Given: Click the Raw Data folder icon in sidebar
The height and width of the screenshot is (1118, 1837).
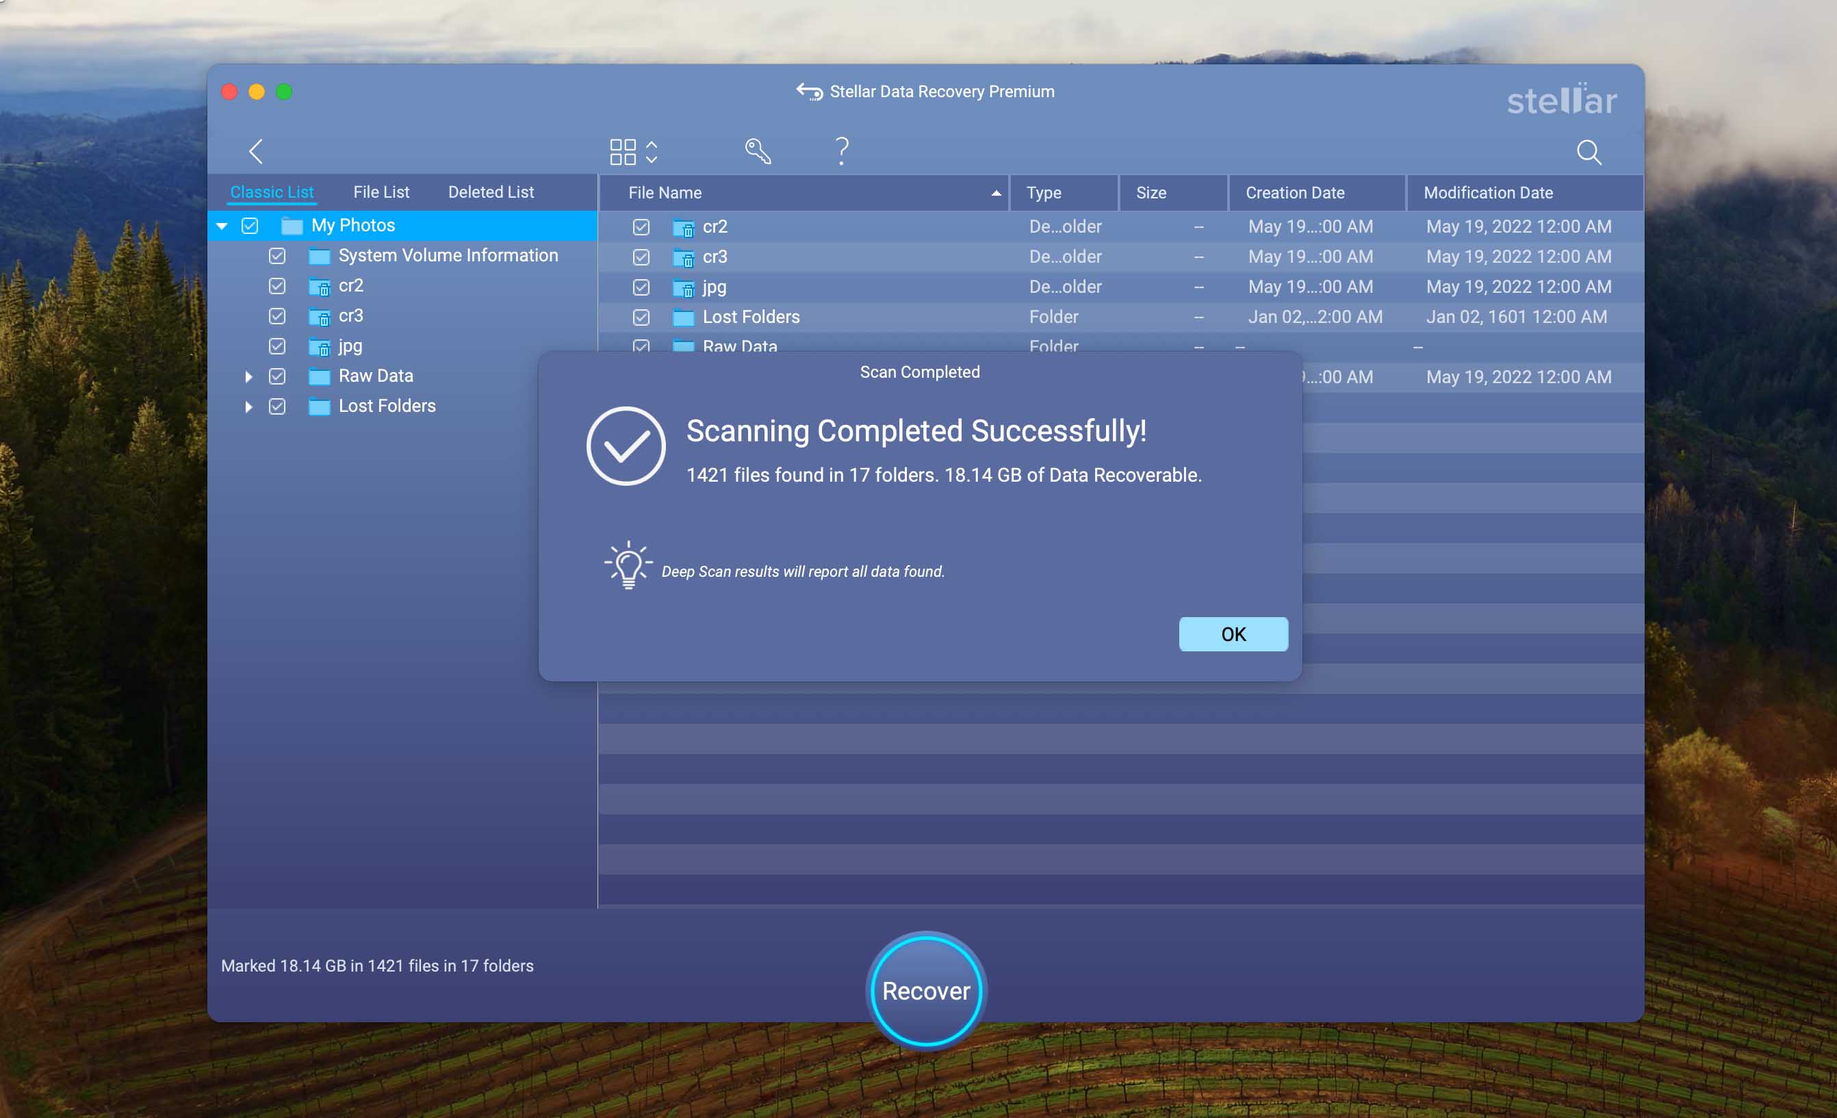Looking at the screenshot, I should pos(319,376).
